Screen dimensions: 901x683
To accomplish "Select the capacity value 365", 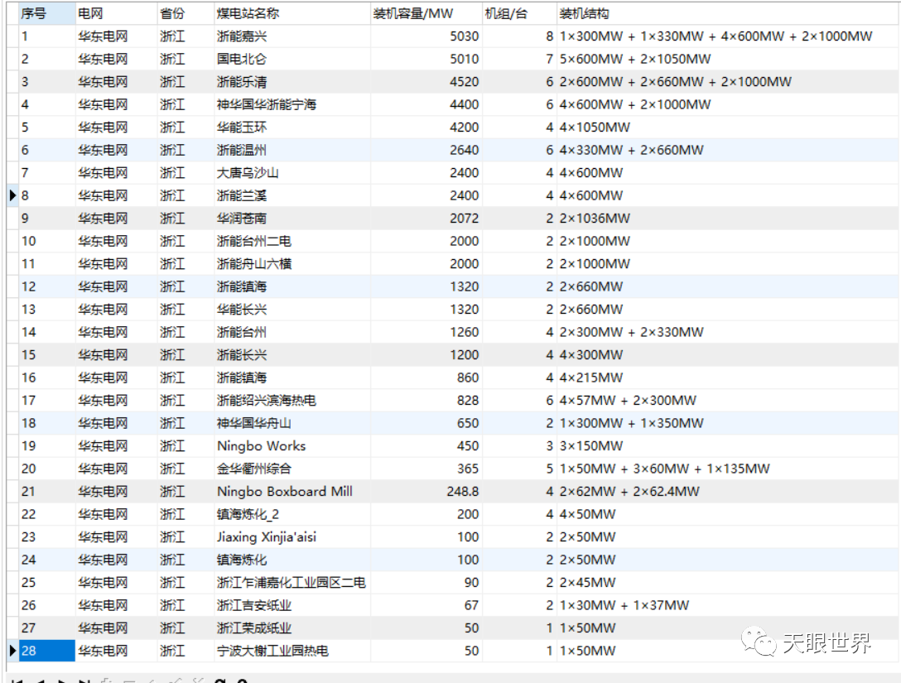I will coord(426,469).
